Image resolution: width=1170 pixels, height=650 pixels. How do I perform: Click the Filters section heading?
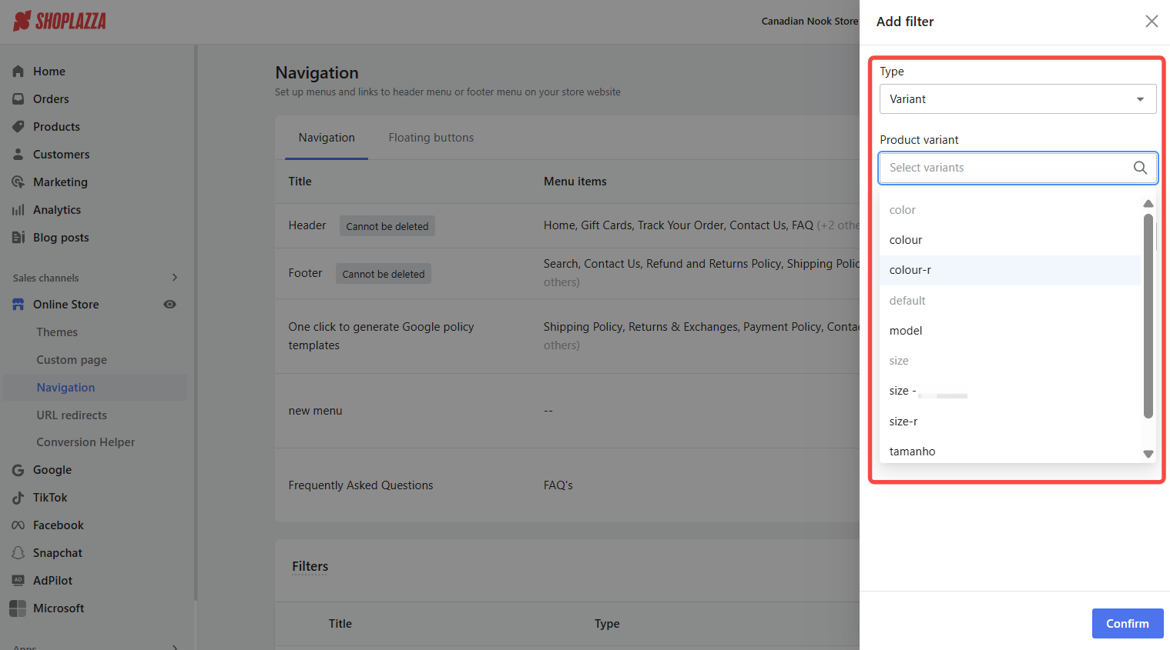pos(310,566)
